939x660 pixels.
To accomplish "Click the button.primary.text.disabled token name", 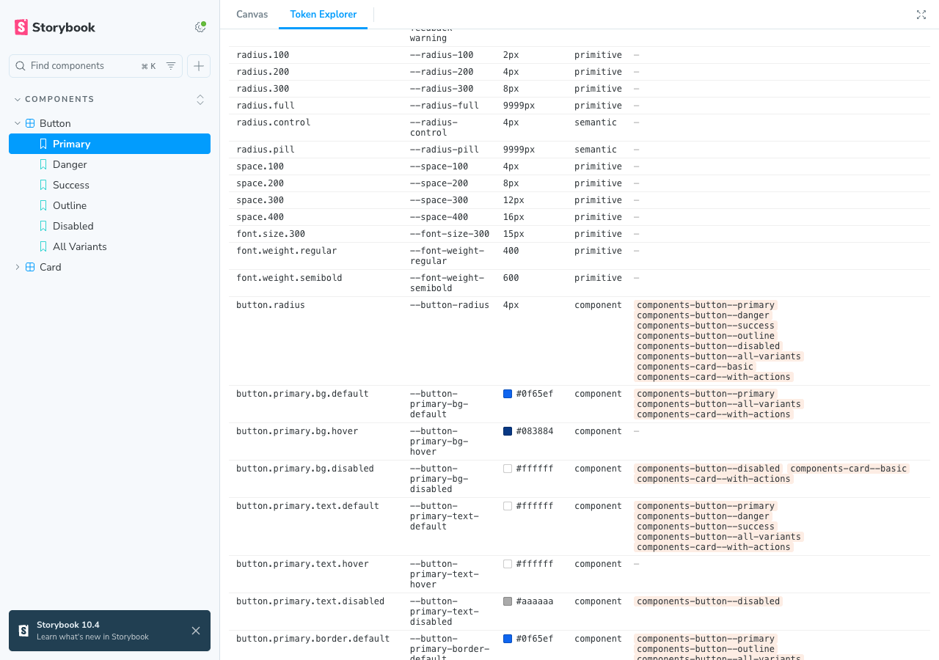I will tap(310, 601).
